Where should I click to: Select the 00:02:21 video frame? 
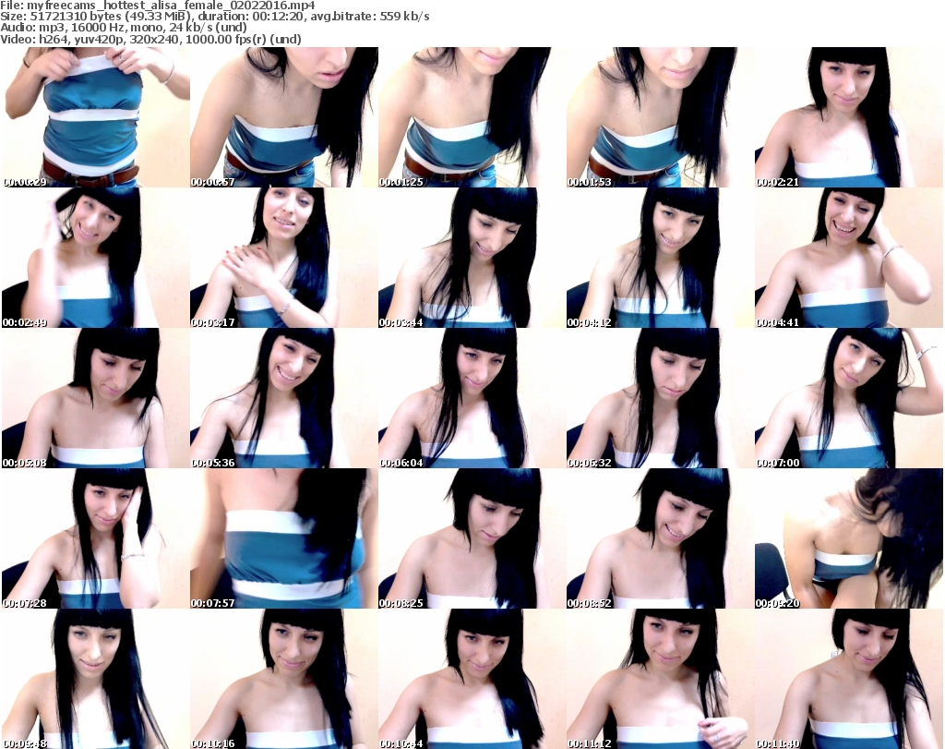pos(849,117)
